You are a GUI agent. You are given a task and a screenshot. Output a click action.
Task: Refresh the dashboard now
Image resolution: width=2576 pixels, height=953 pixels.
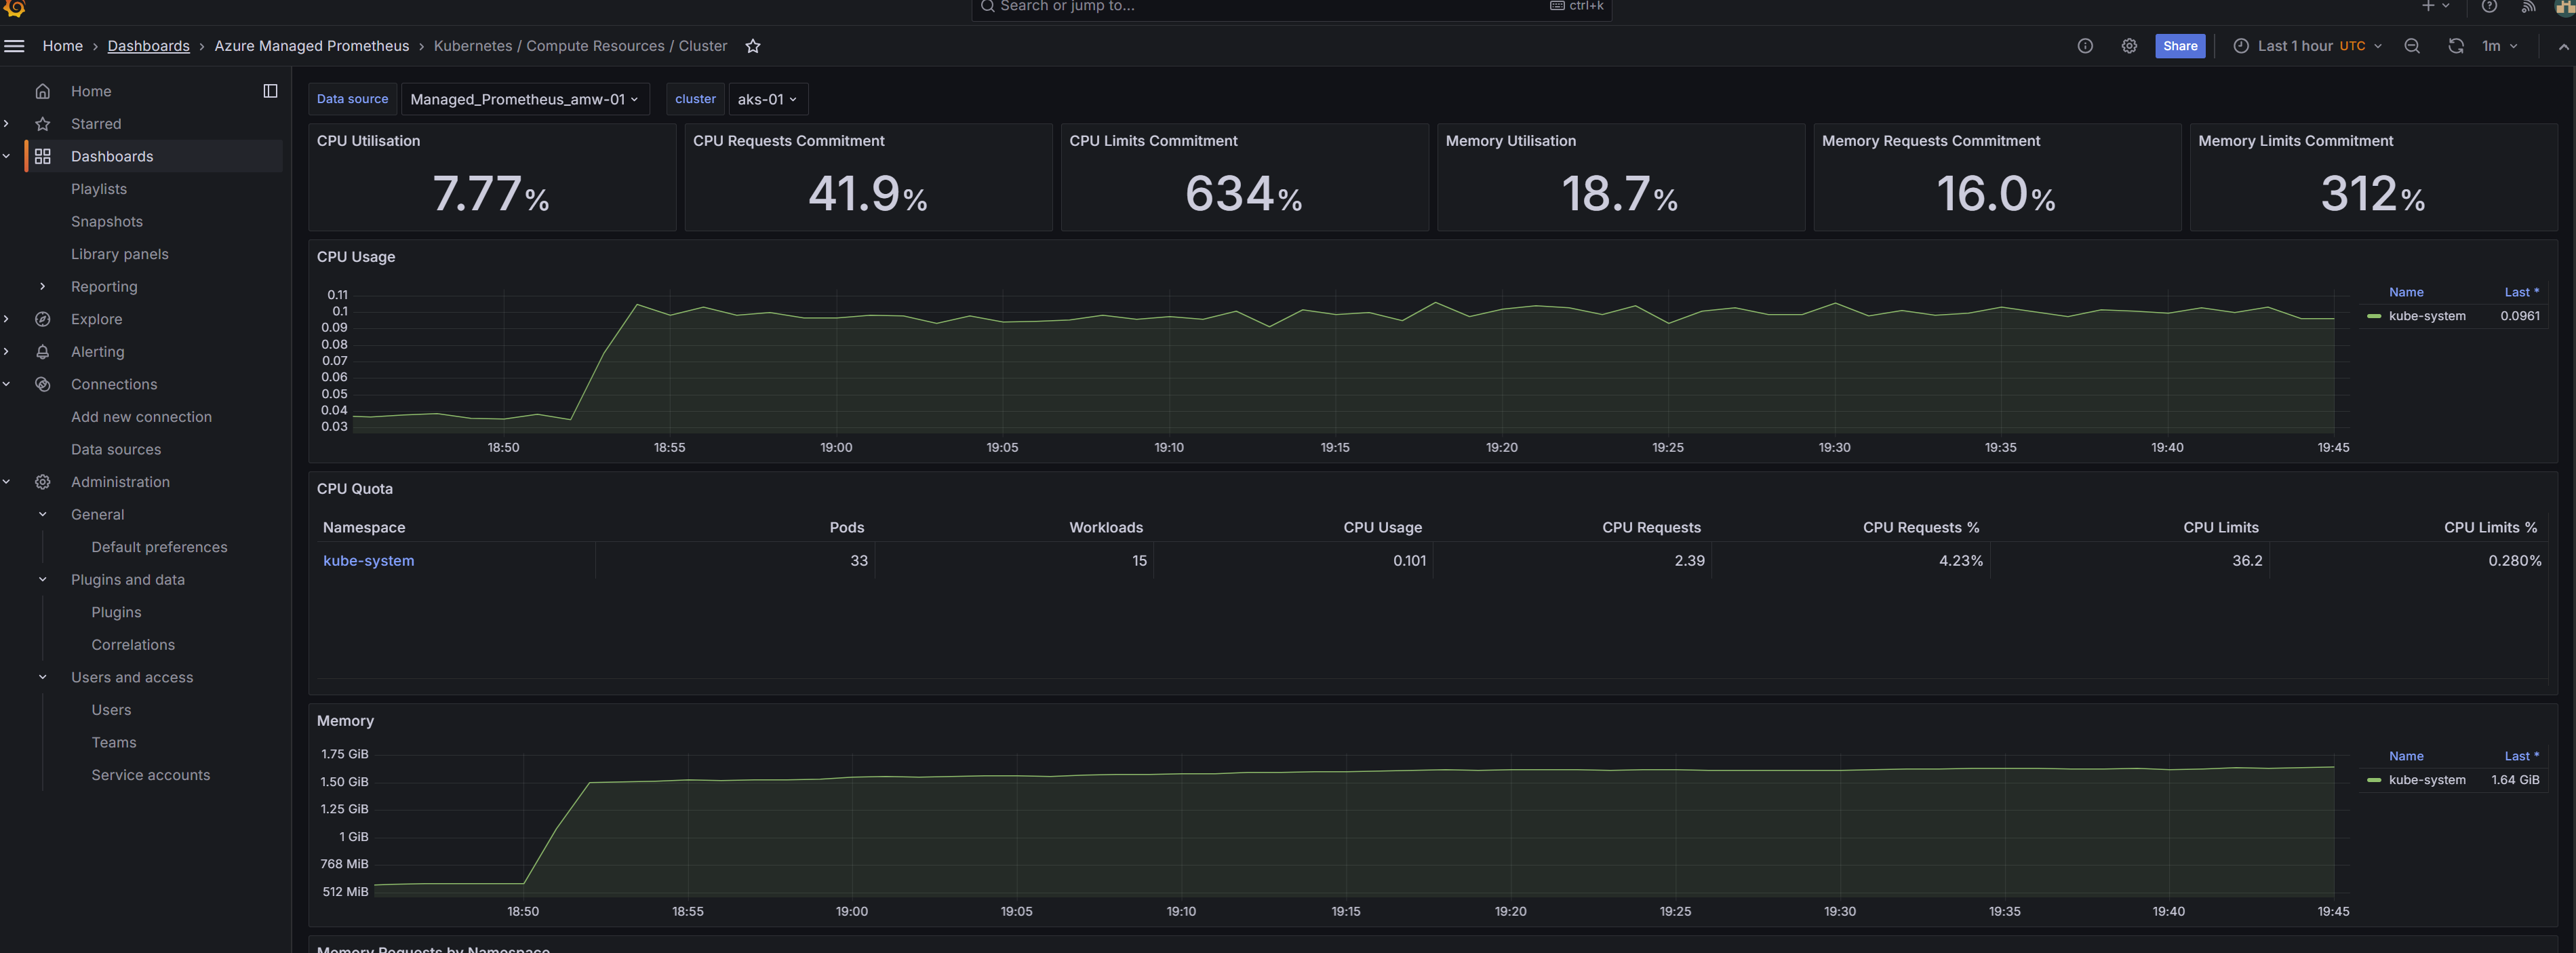coord(2455,46)
